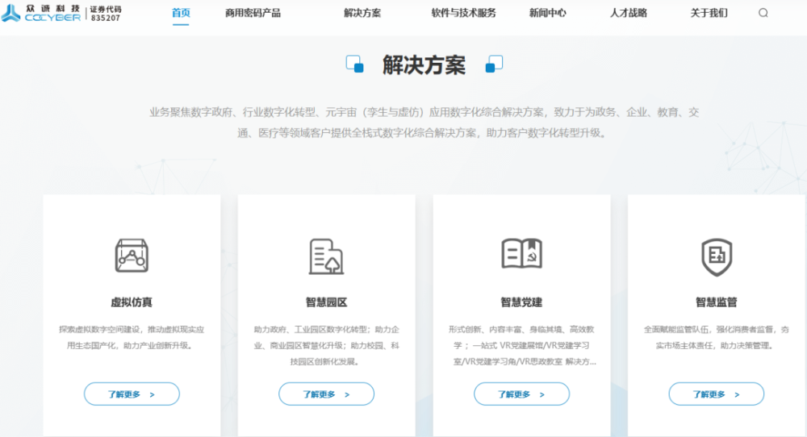
Task: Click the 虚拟仿真 description paragraph
Action: tap(132, 337)
